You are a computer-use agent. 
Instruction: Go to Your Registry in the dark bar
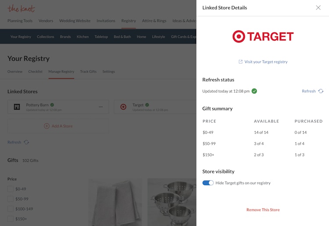21,37
